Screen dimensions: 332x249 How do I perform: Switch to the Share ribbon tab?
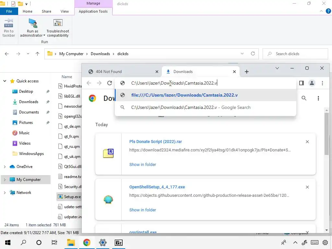46,11
